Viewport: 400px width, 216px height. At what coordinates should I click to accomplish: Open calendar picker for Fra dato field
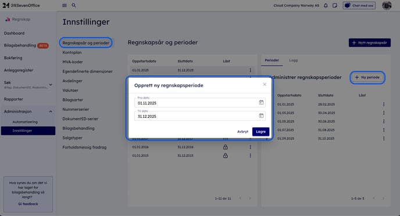[x=261, y=102]
